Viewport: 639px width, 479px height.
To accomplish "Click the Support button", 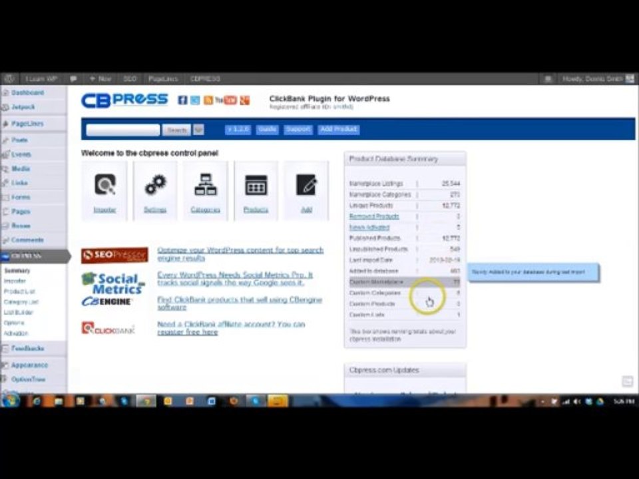I will point(298,129).
